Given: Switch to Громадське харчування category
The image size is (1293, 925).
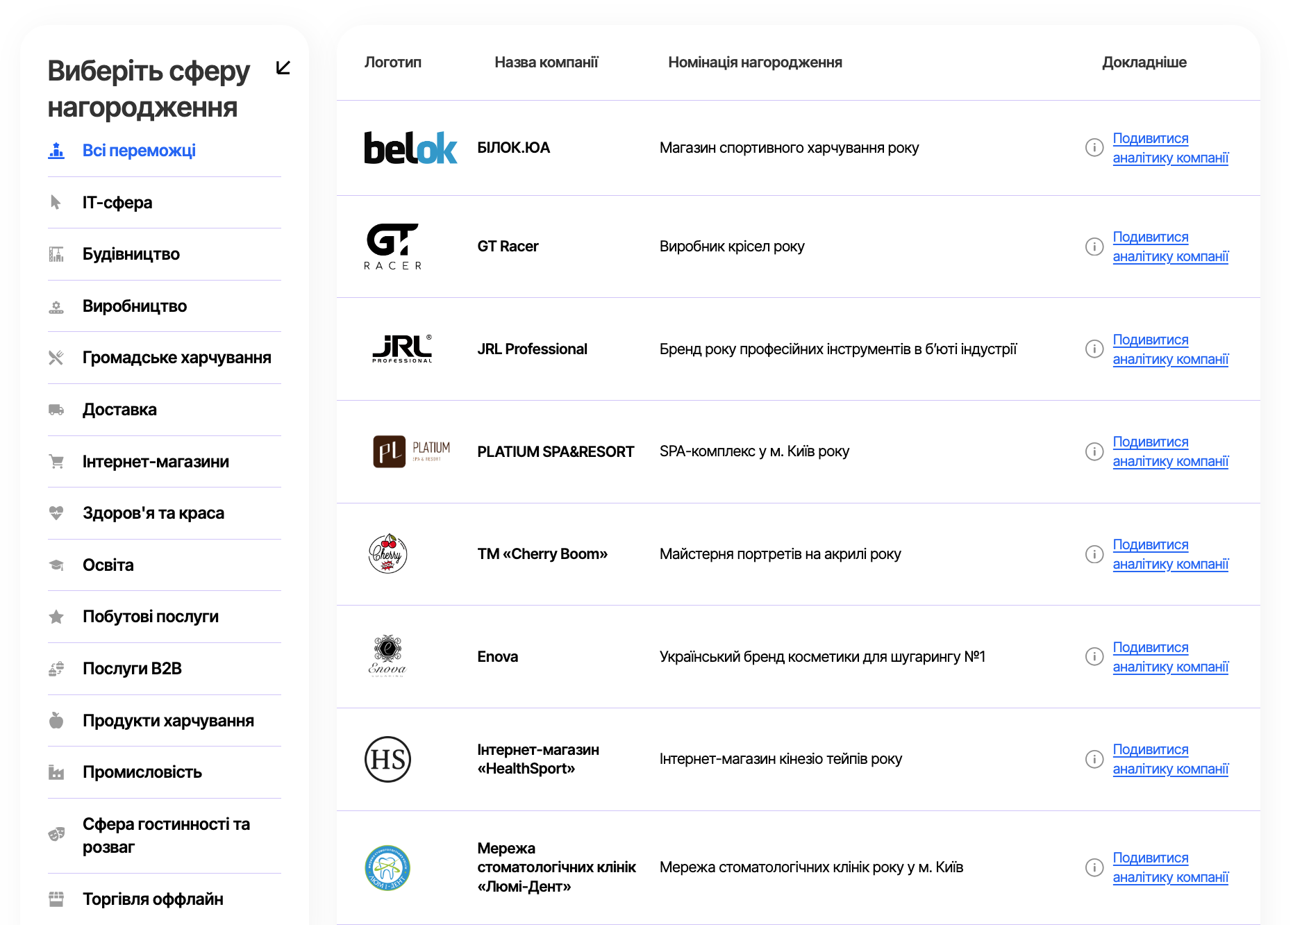Looking at the screenshot, I should point(176,358).
